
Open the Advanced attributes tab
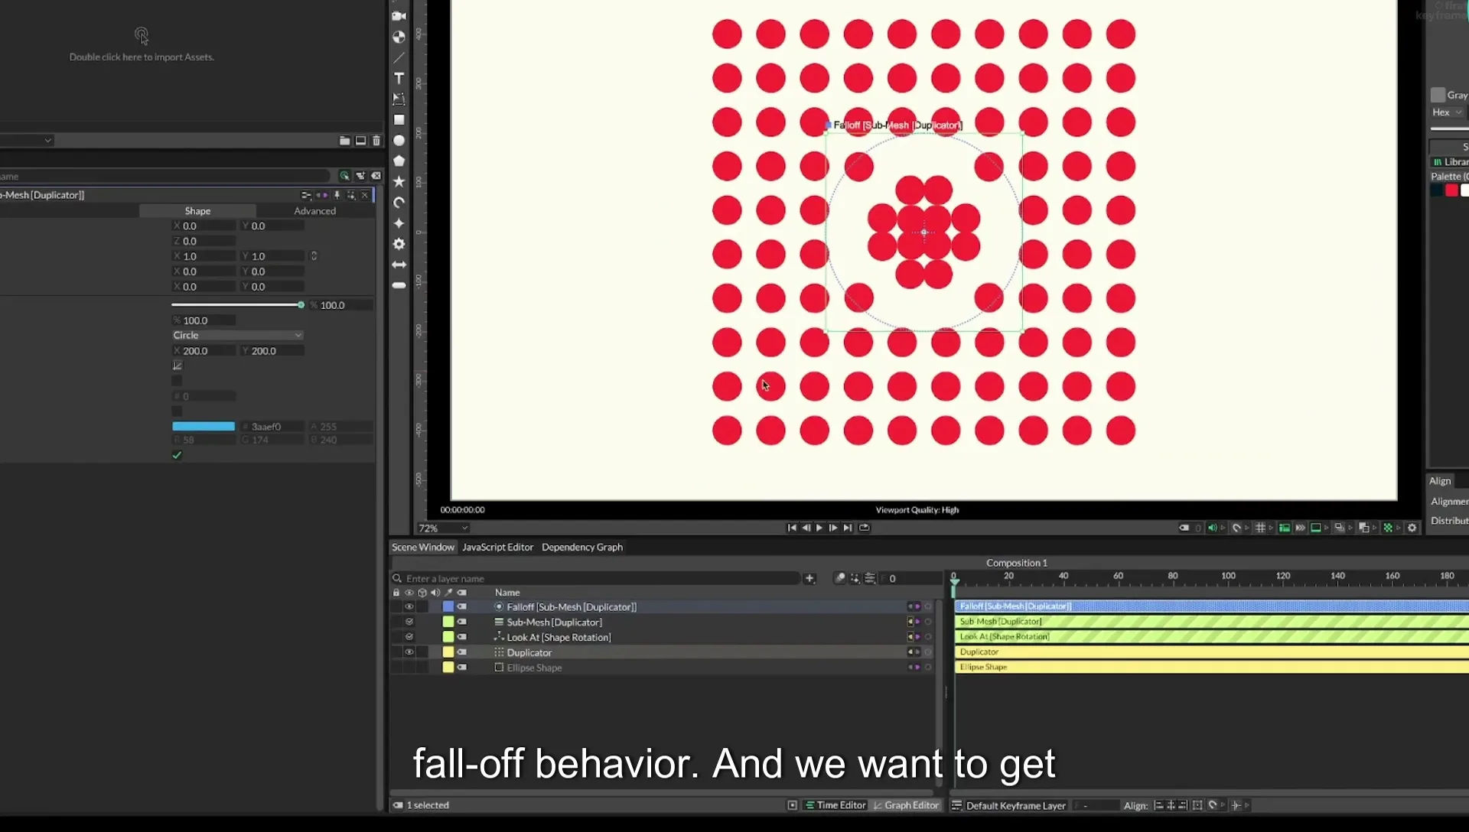[x=314, y=211]
